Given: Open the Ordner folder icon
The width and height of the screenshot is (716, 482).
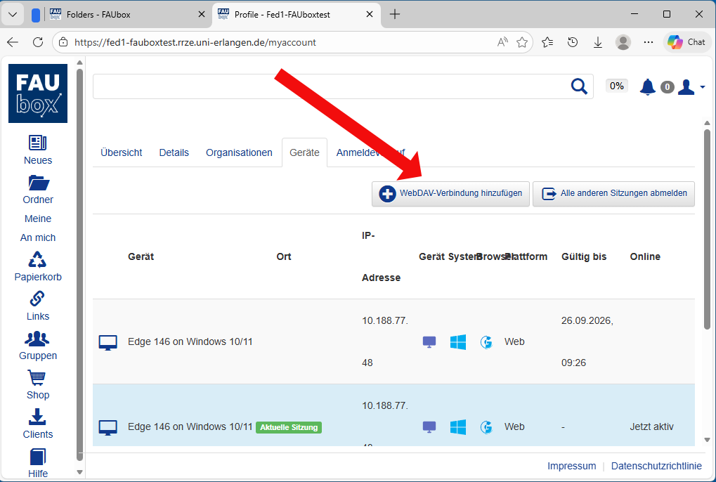Looking at the screenshot, I should click(38, 183).
